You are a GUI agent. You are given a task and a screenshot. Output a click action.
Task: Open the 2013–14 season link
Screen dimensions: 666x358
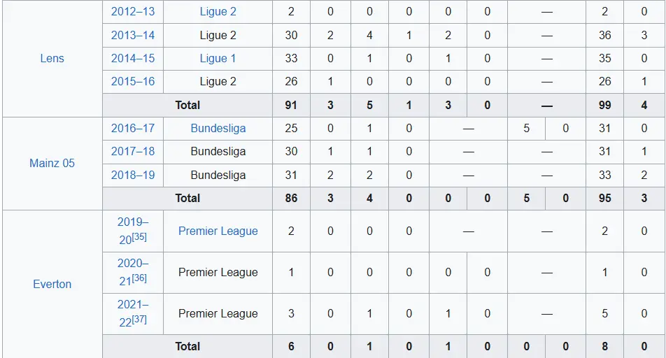(x=133, y=35)
